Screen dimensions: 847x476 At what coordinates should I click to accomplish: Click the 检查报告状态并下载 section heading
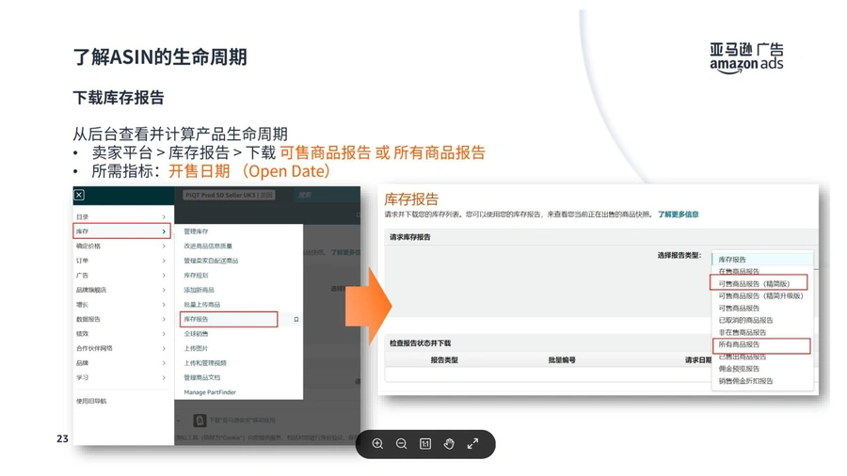click(x=420, y=343)
